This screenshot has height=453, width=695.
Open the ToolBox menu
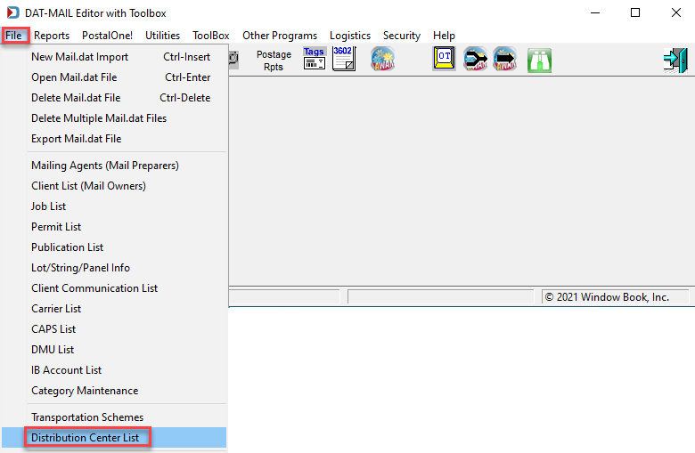210,36
